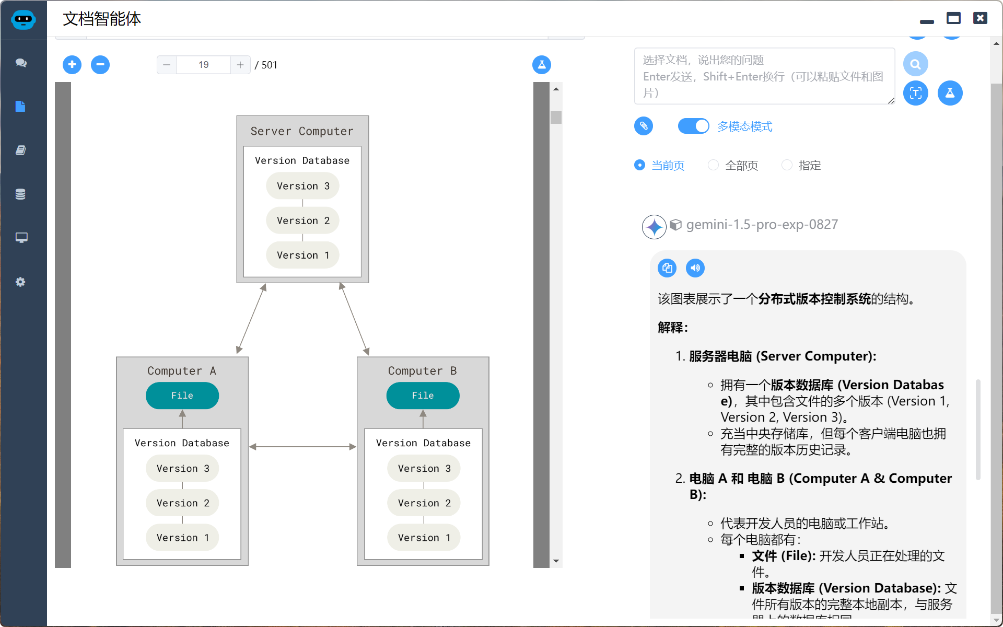Increase page number with plus stepper
The width and height of the screenshot is (1003, 627).
click(x=240, y=65)
